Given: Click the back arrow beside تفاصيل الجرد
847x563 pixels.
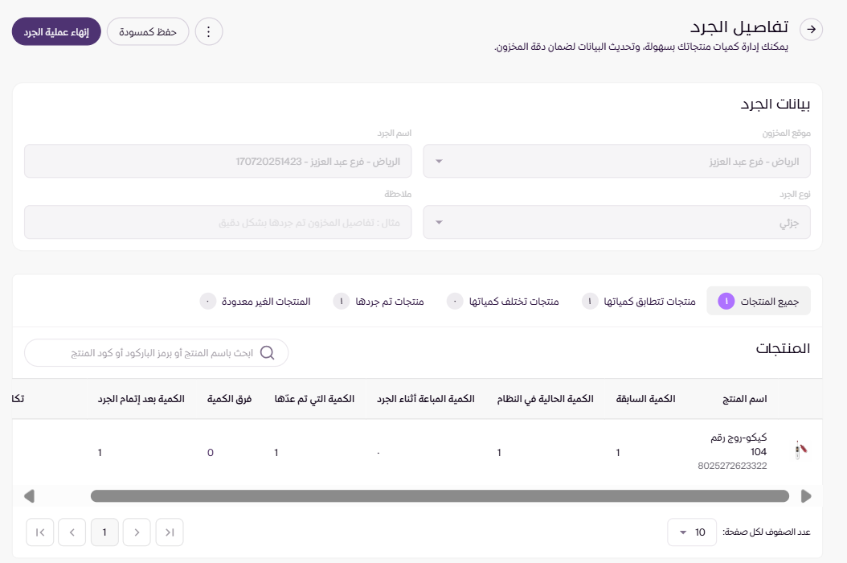Looking at the screenshot, I should (812, 30).
